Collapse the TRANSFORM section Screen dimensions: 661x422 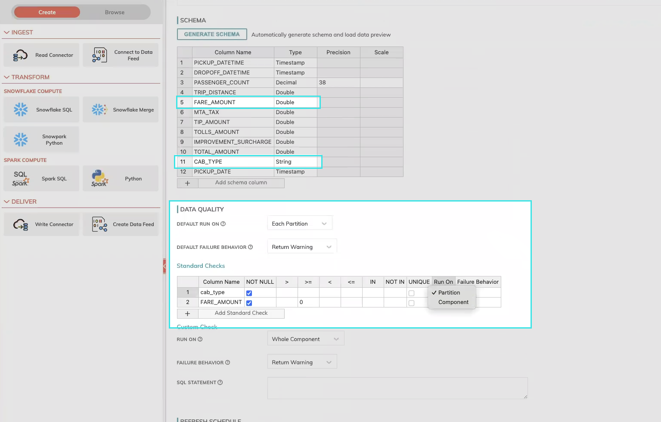[x=6, y=77]
